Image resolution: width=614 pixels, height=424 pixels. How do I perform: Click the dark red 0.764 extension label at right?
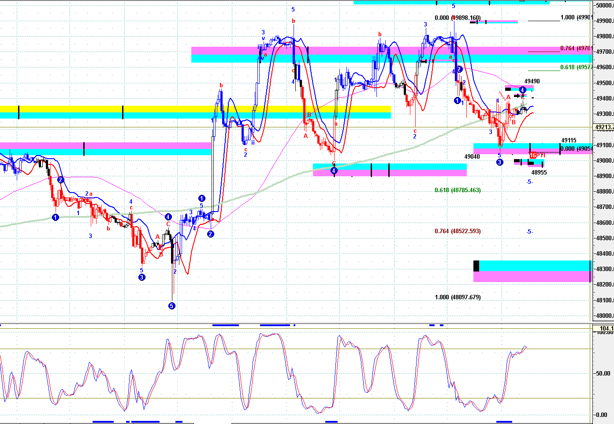(x=575, y=48)
